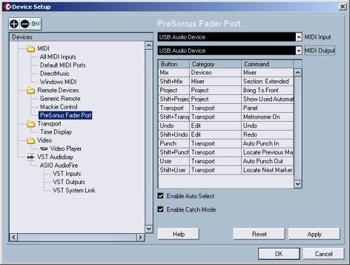Click 'Mixer' command in Mix row

point(267,73)
